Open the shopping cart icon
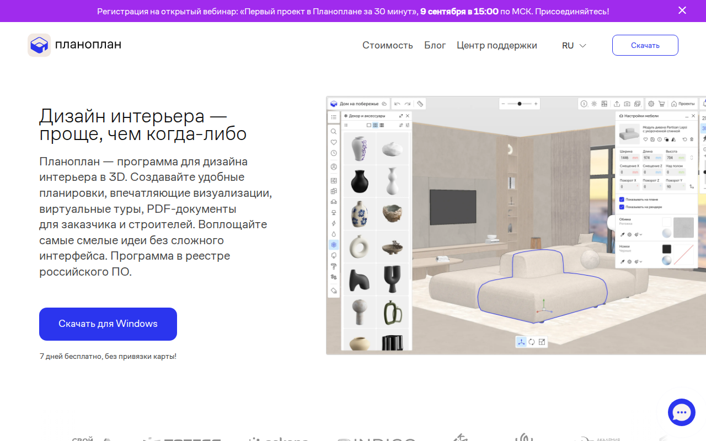 (661, 104)
